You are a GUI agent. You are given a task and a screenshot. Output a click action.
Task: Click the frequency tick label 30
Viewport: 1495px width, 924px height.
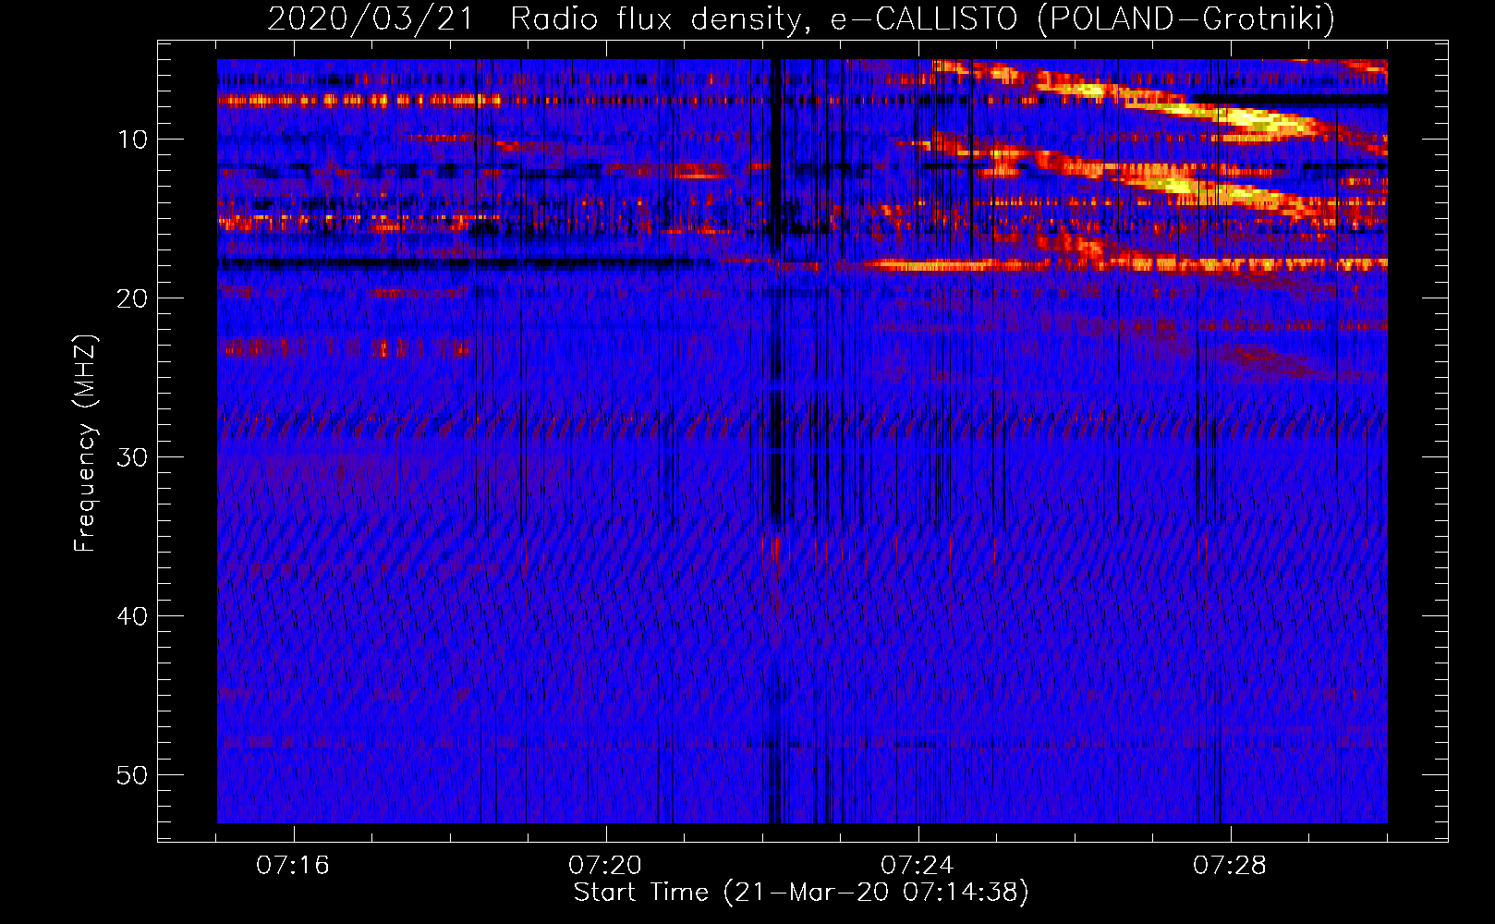(133, 457)
